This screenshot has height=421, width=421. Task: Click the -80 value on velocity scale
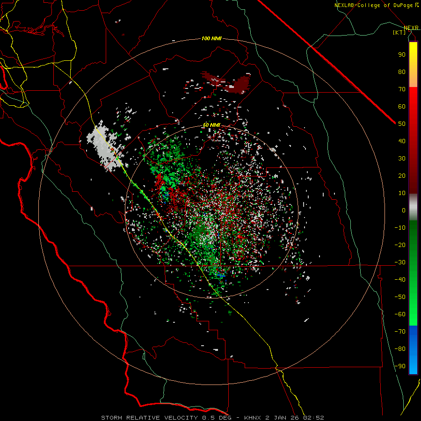click(x=400, y=349)
